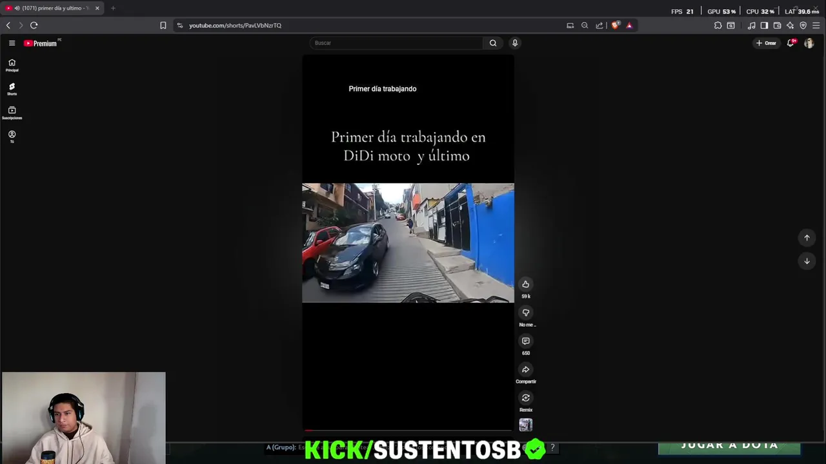Open the YouTube hamburger guide menu
The image size is (826, 464).
(12, 43)
